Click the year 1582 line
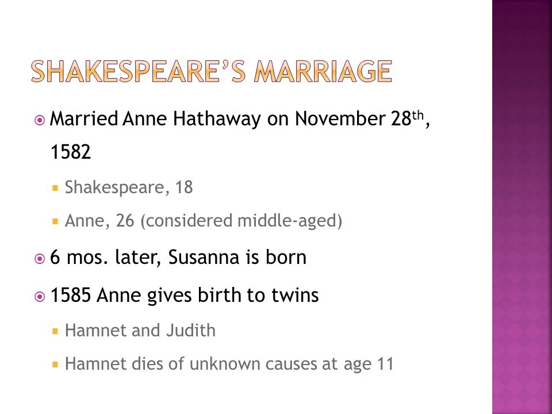This screenshot has height=414, width=552. [x=70, y=152]
